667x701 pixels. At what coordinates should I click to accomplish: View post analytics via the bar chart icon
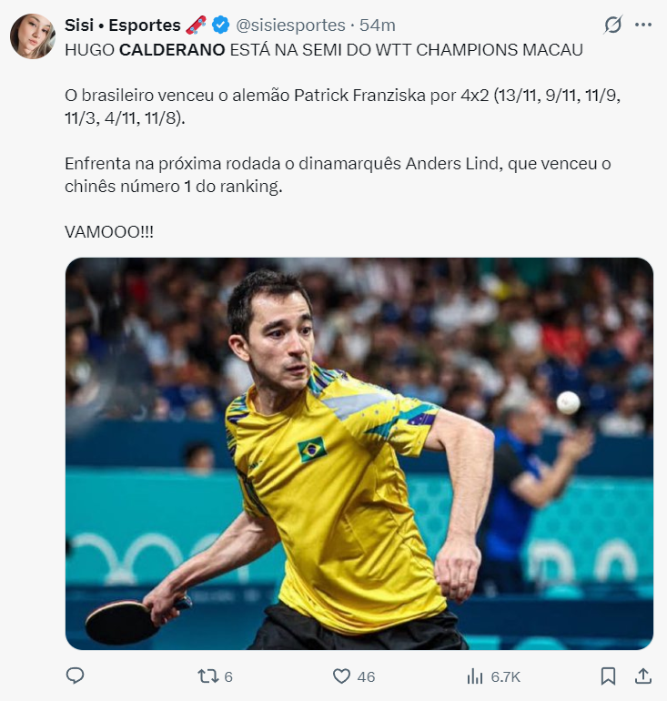(475, 676)
